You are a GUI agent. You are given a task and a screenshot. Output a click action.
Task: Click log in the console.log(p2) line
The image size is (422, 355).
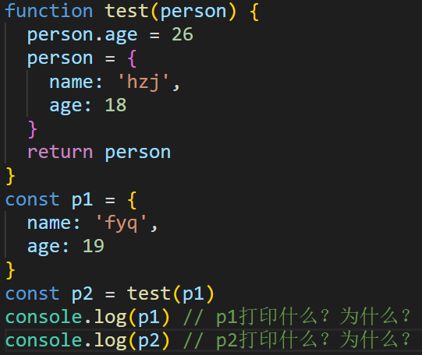click(x=110, y=341)
